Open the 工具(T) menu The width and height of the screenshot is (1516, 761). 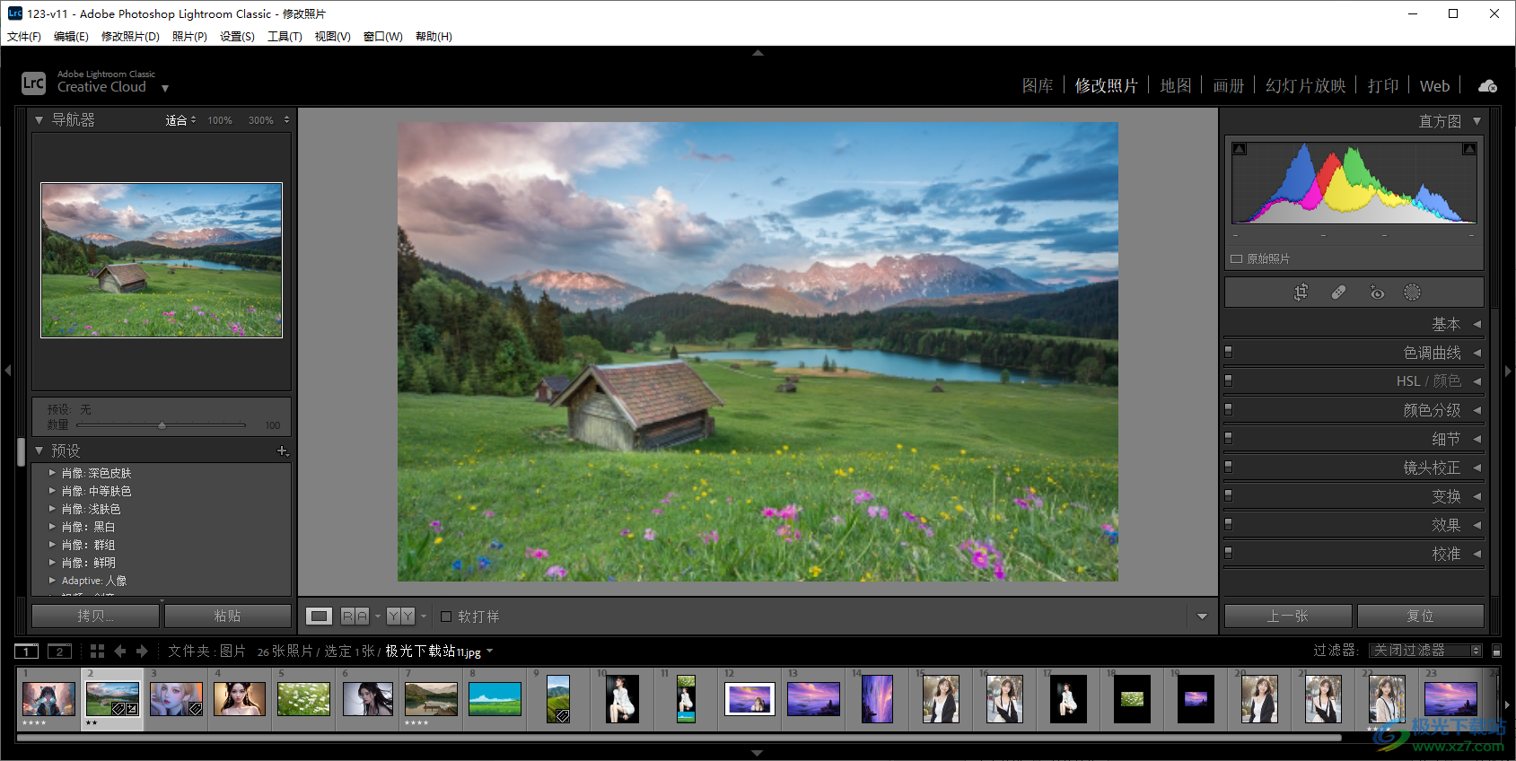[x=285, y=37]
